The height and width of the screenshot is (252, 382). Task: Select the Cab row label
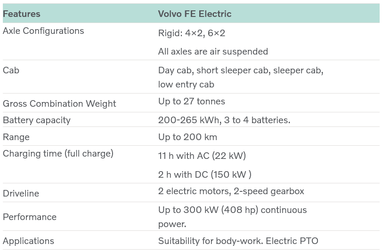tap(11, 71)
